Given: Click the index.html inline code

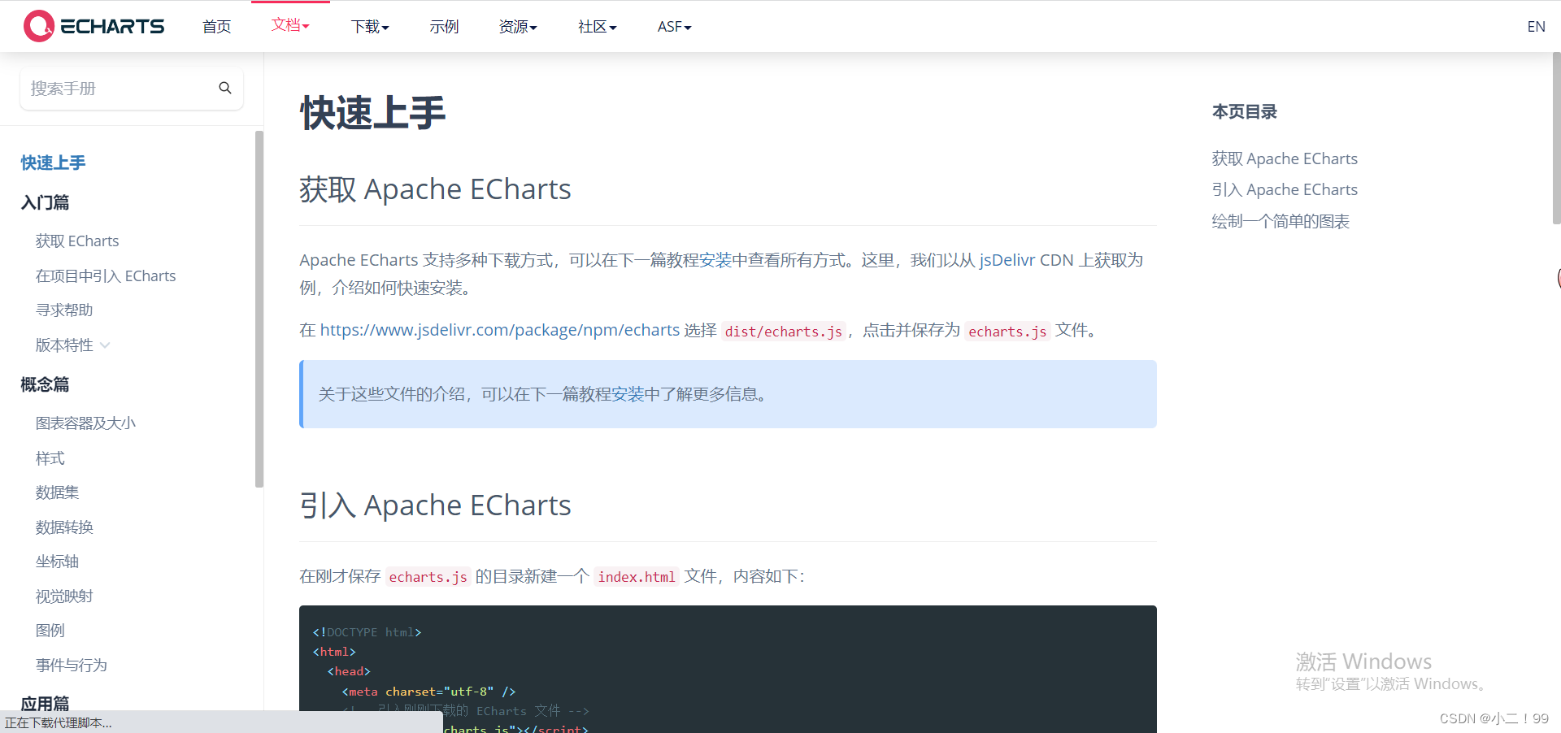Looking at the screenshot, I should click(x=637, y=577).
